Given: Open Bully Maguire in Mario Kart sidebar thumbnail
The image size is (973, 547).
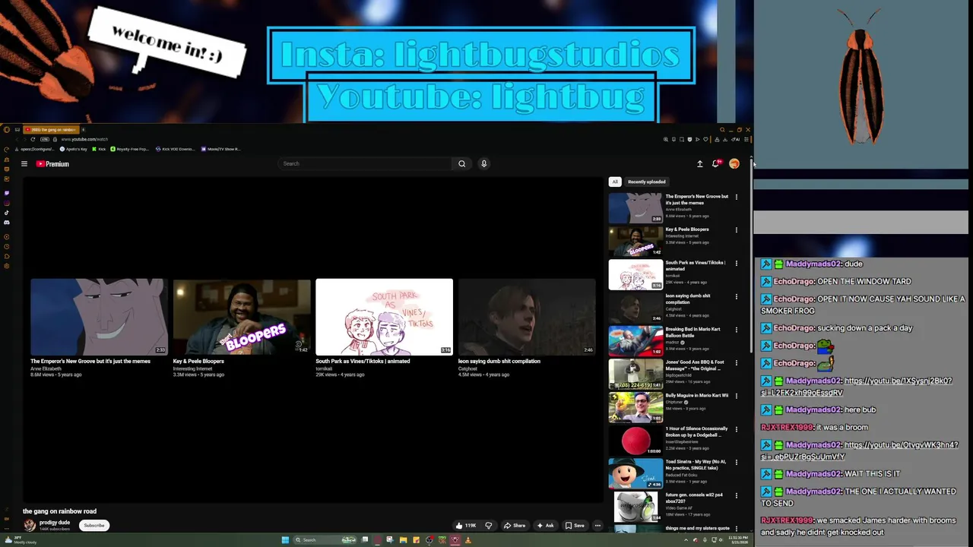Looking at the screenshot, I should (x=635, y=407).
